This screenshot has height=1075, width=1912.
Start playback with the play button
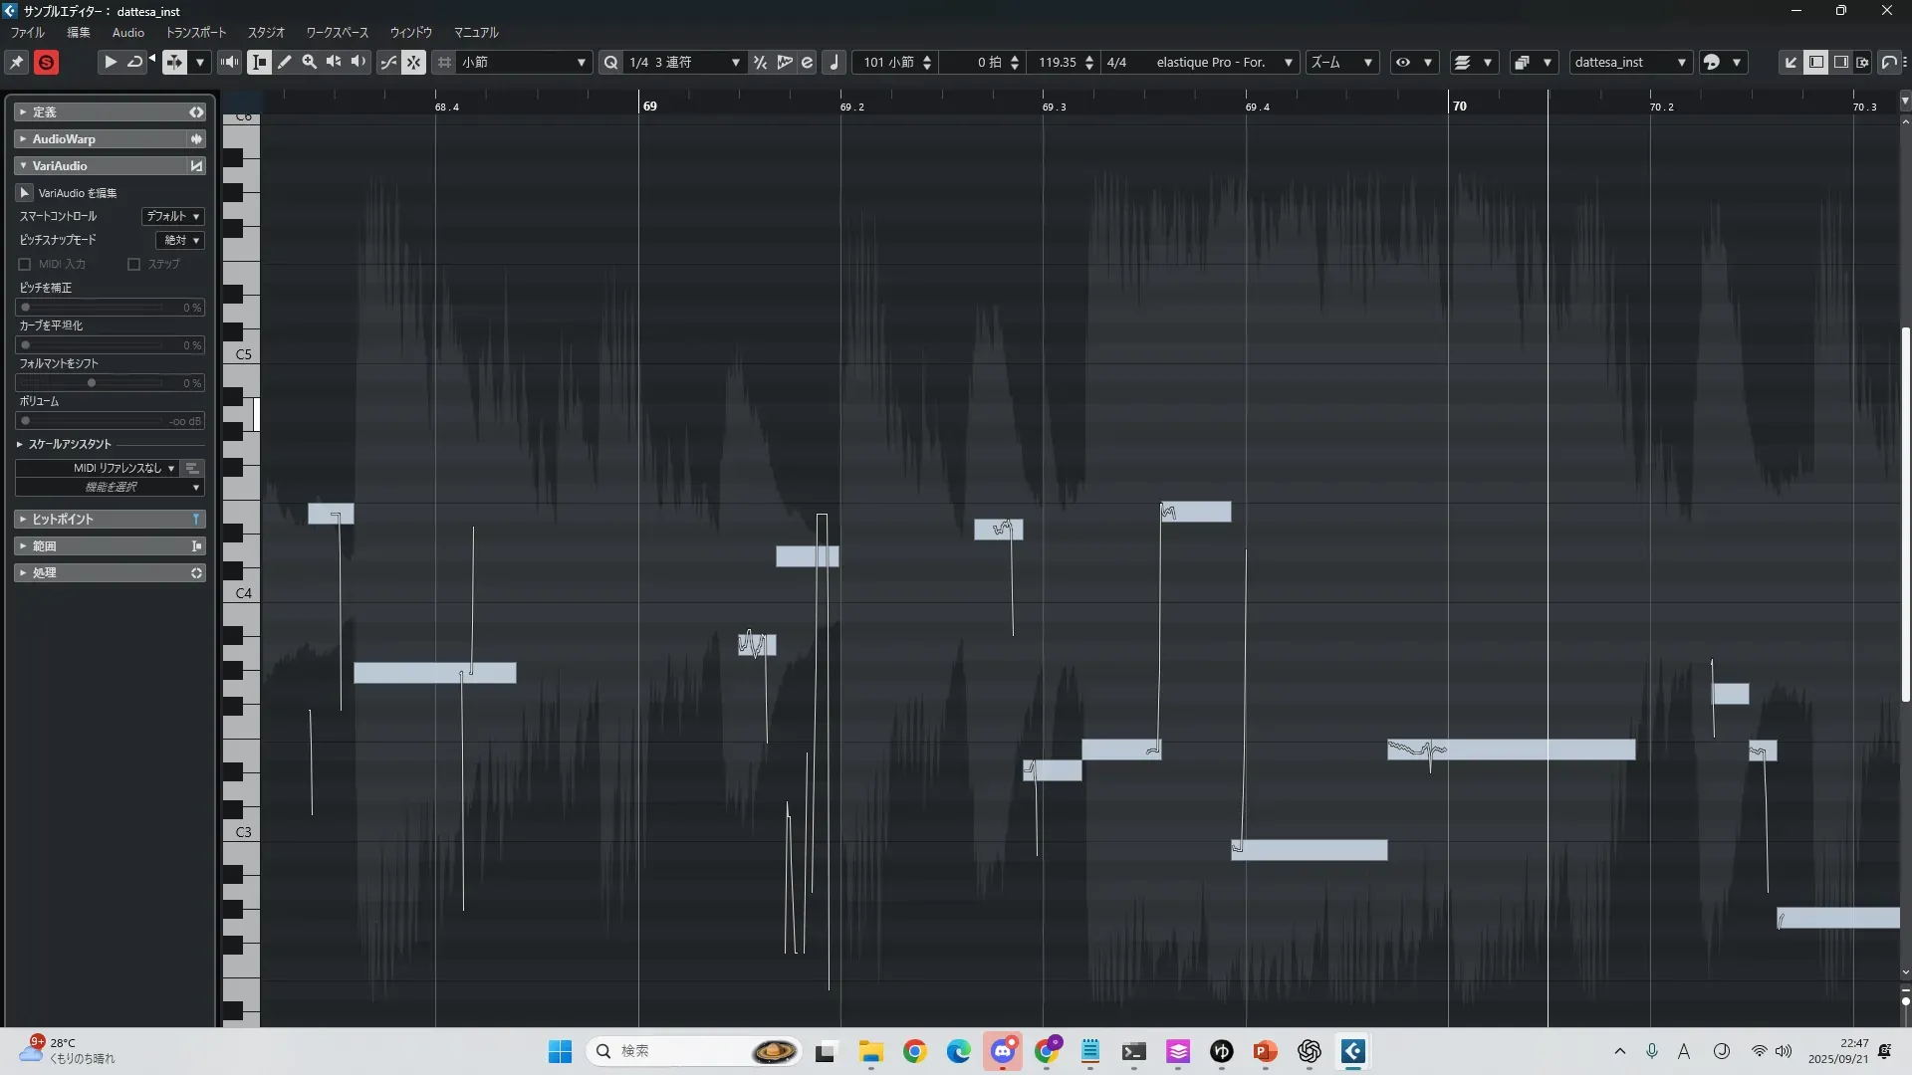point(111,62)
